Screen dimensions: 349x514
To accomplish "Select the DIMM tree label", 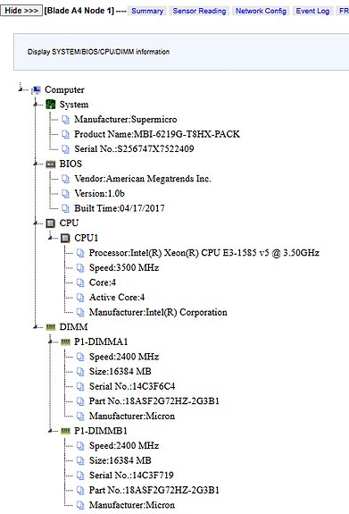I will coord(73,326).
